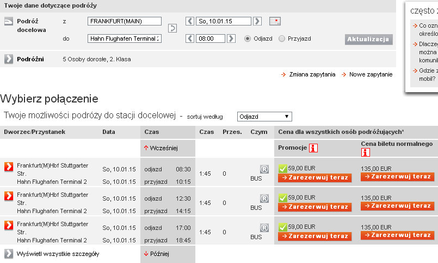Click green checkmark on 08:30 promo price
The width and height of the screenshot is (438, 263).
coord(283,169)
